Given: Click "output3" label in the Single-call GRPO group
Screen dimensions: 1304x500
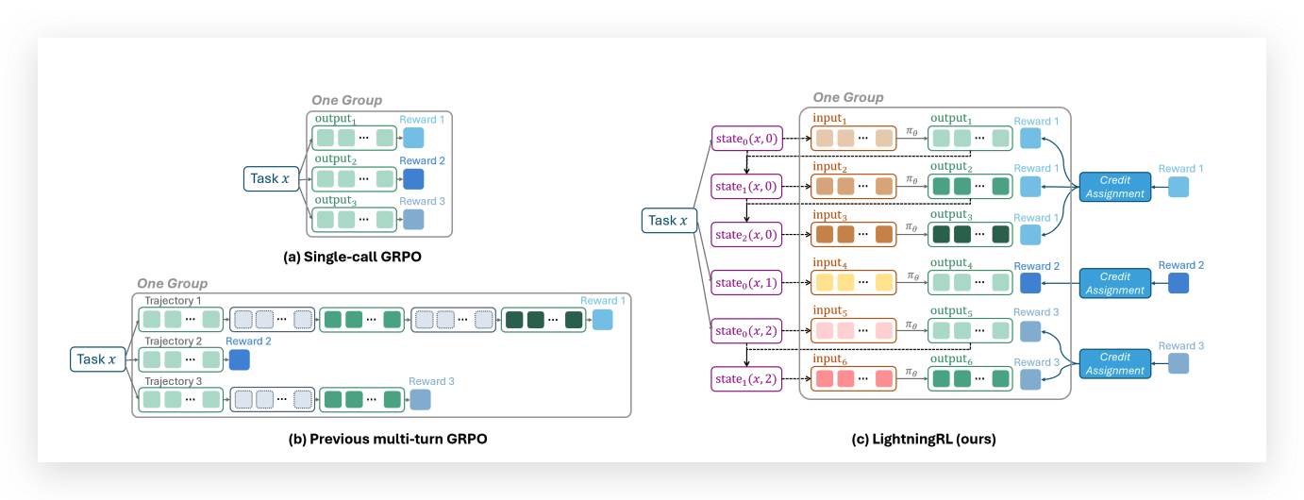Looking at the screenshot, I should pyautogui.click(x=336, y=200).
